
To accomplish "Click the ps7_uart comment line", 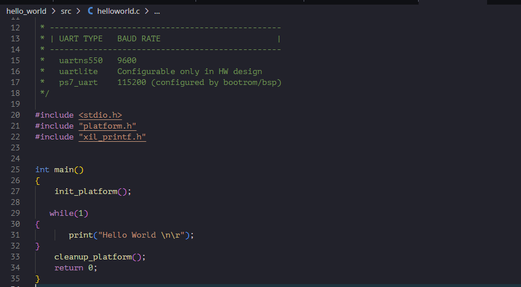I will coord(78,82).
